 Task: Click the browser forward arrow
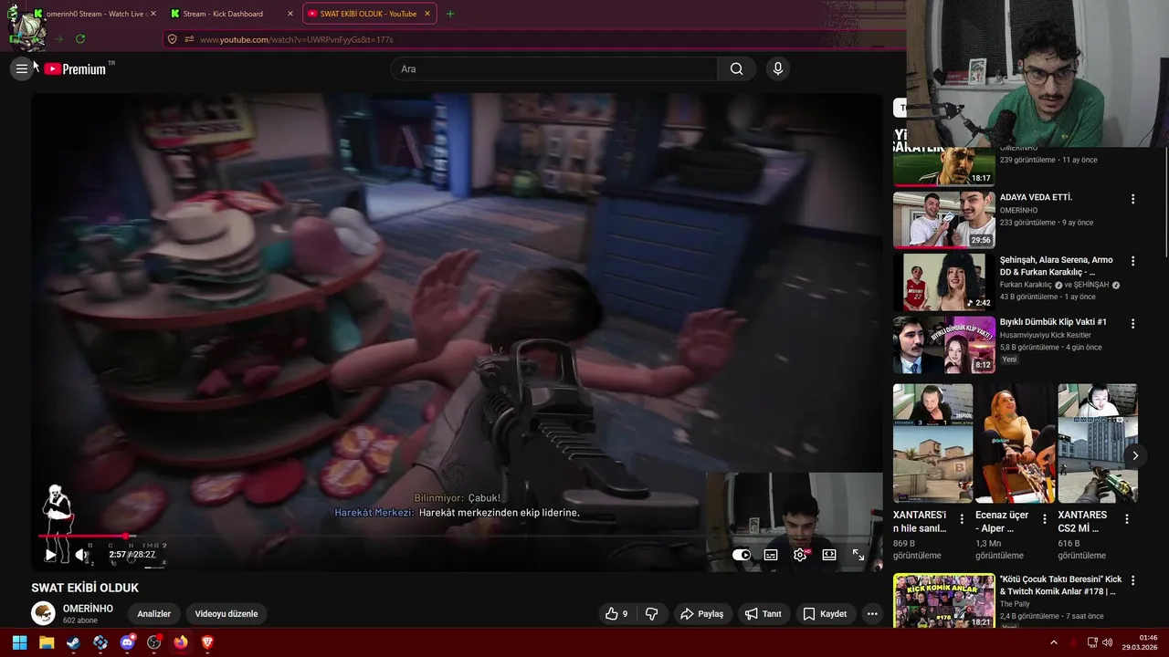[x=58, y=39]
